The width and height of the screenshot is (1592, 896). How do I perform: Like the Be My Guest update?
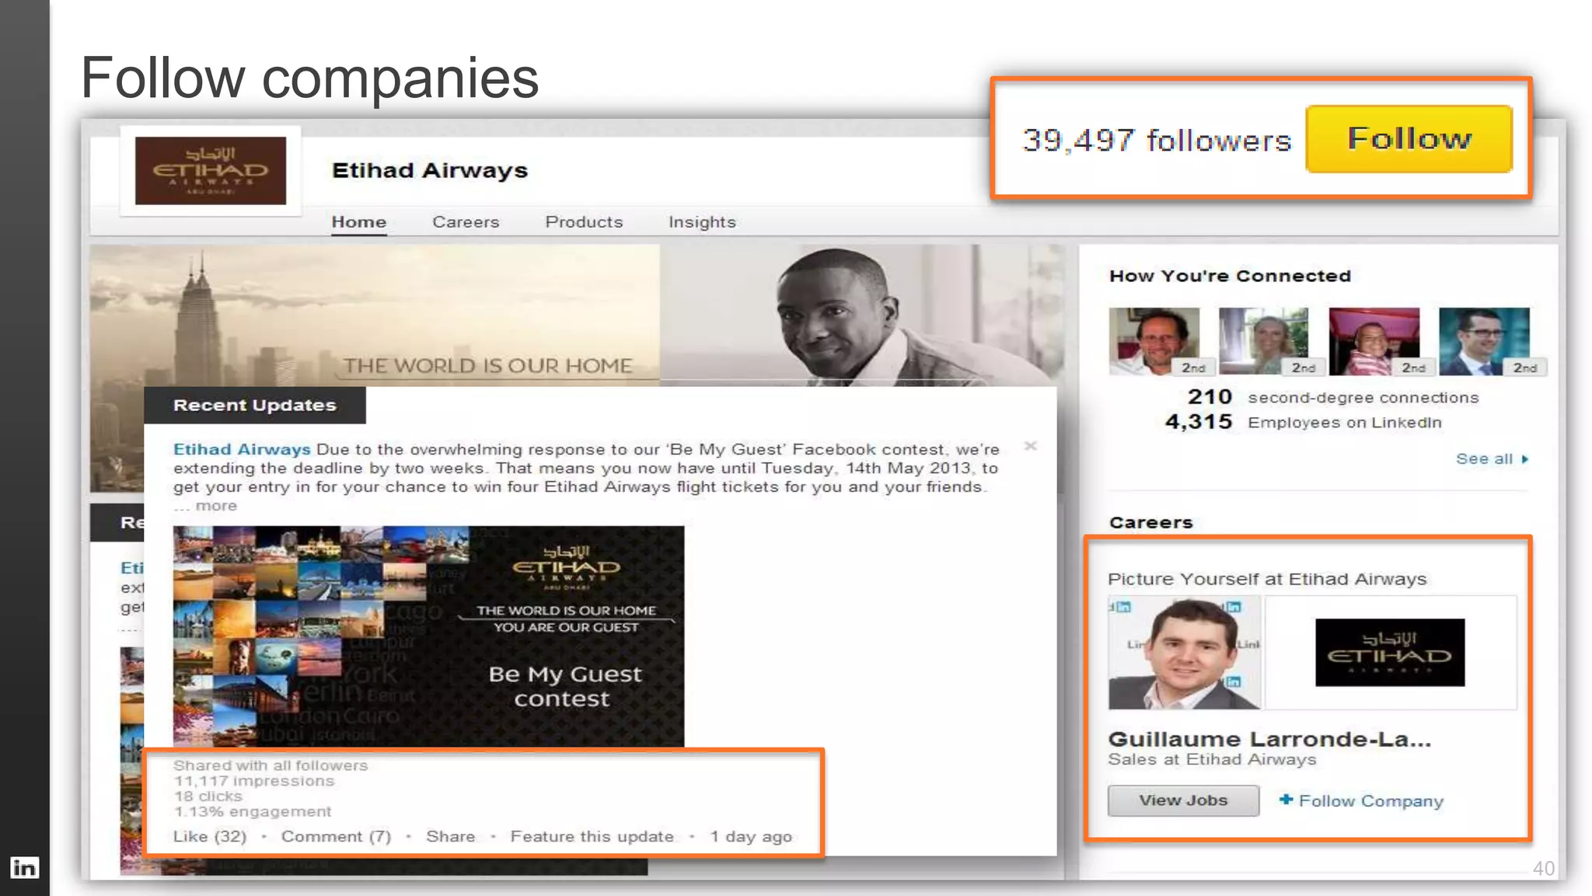point(209,837)
